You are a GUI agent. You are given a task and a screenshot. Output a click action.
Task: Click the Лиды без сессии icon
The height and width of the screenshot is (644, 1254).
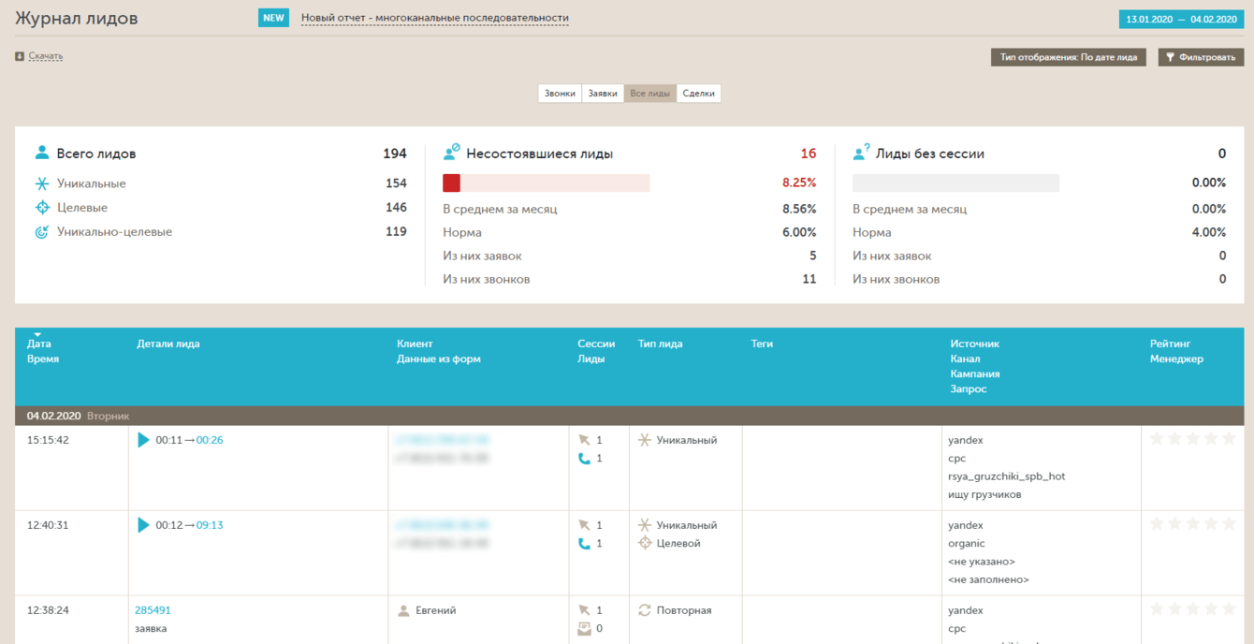[861, 152]
